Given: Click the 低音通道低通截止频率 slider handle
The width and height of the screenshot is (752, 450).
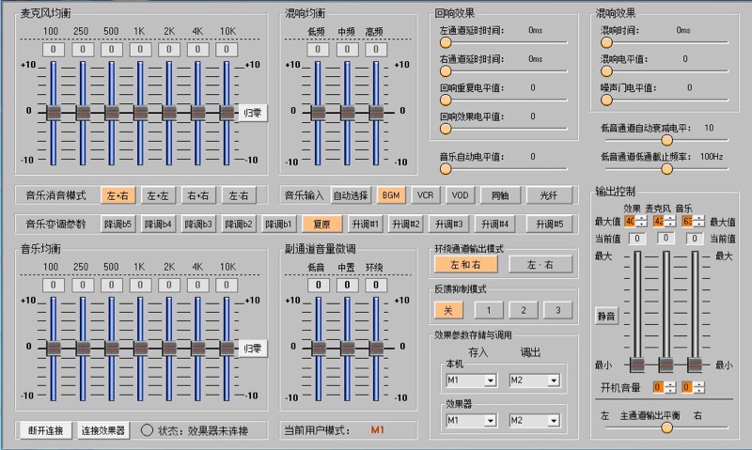Looking at the screenshot, I should pos(666,169).
